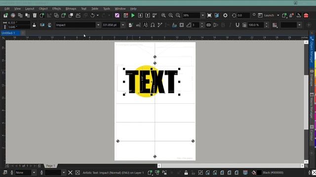Viewport: 316px width, 177px height.
Task: Click the mirror horizontally icon
Action: click(x=42, y=25)
